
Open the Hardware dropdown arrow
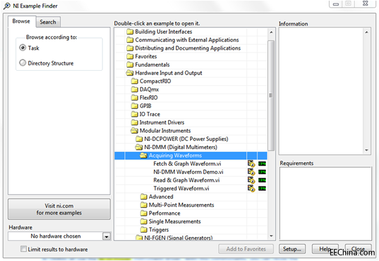click(106, 236)
